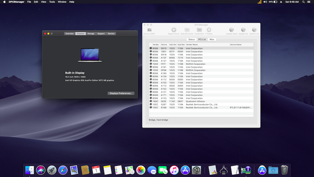Switch to the Status tab
The image size is (314, 177).
click(x=191, y=39)
